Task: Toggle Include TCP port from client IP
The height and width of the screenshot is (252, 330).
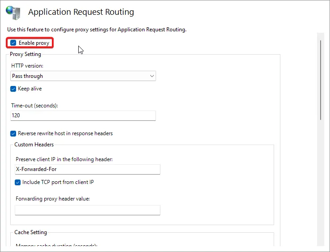Action: pyautogui.click(x=18, y=182)
